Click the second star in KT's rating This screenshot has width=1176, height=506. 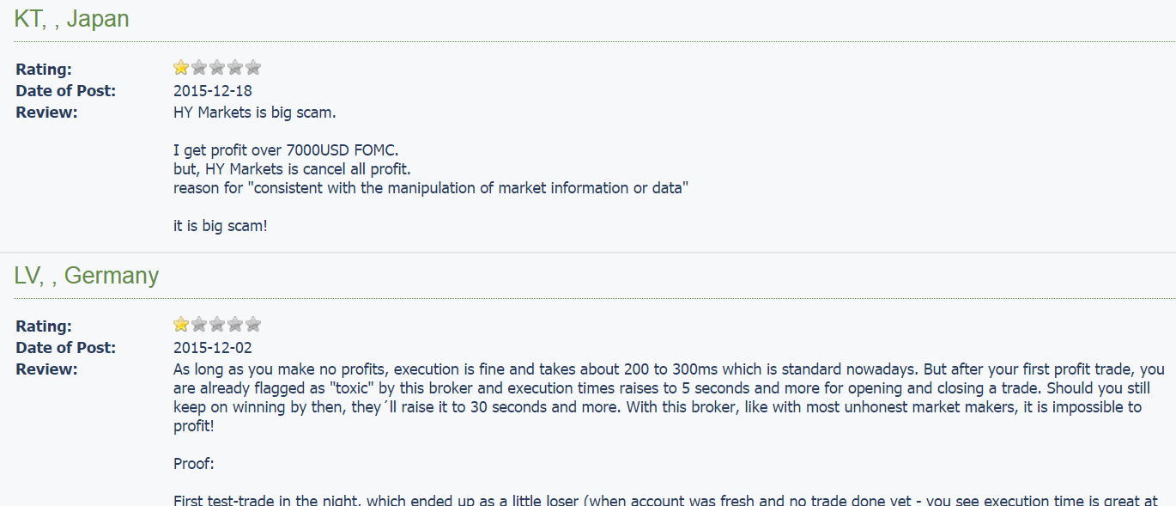pyautogui.click(x=199, y=68)
